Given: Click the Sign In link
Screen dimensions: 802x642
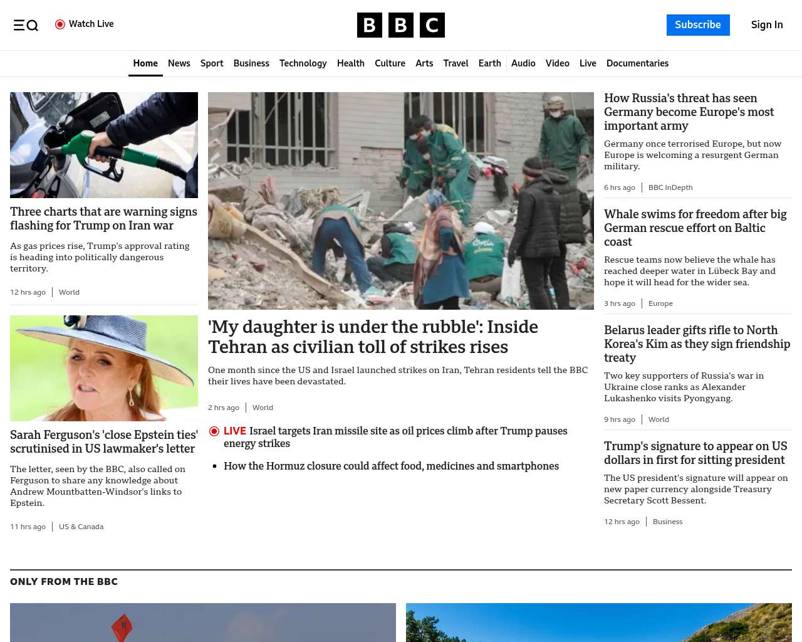Looking at the screenshot, I should coord(767,25).
